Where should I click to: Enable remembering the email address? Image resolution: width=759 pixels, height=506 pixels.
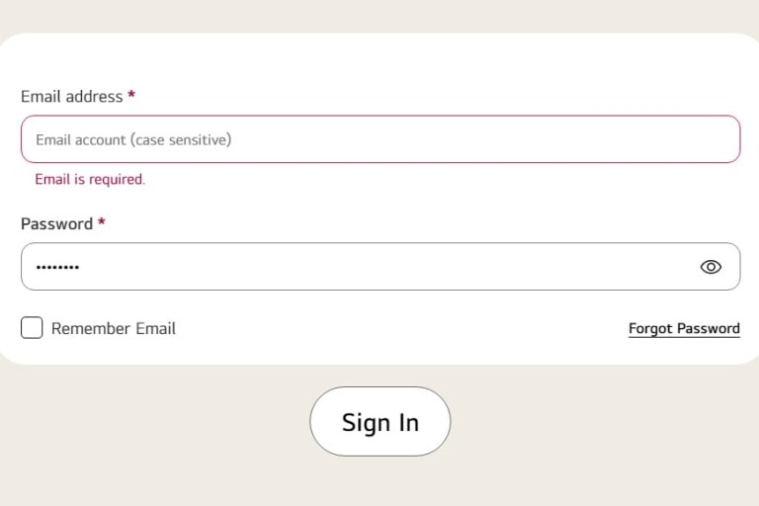[x=32, y=328]
